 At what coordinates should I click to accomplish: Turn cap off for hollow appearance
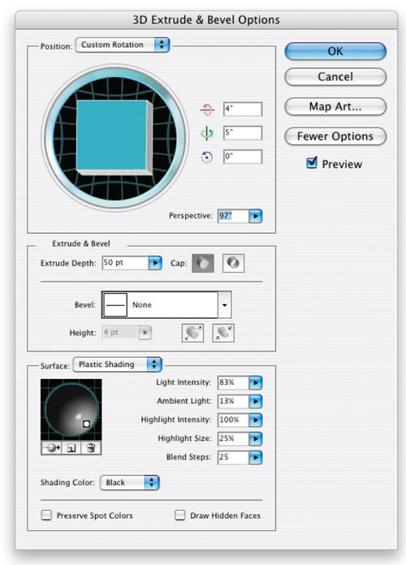[233, 263]
